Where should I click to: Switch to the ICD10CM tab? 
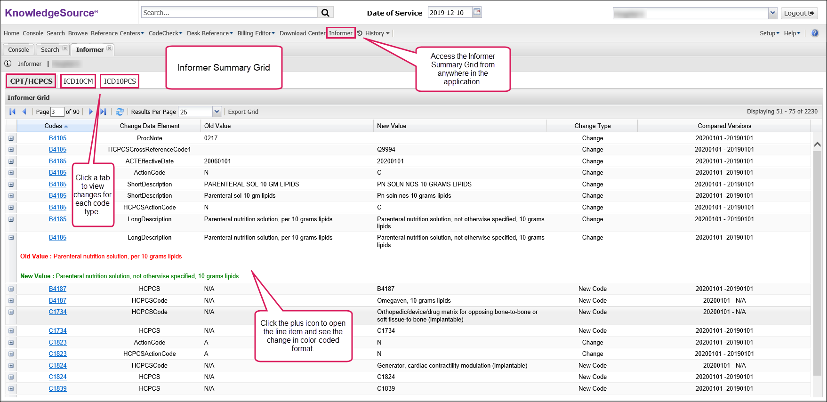pos(78,81)
